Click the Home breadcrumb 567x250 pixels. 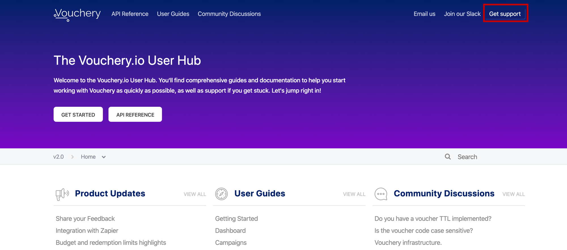pyautogui.click(x=88, y=157)
